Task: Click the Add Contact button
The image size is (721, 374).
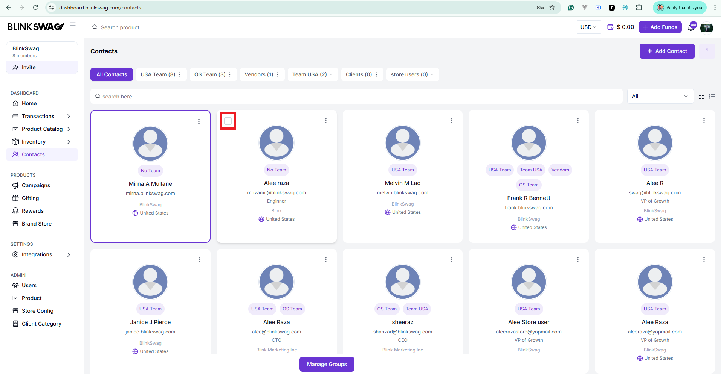Action: 667,51
